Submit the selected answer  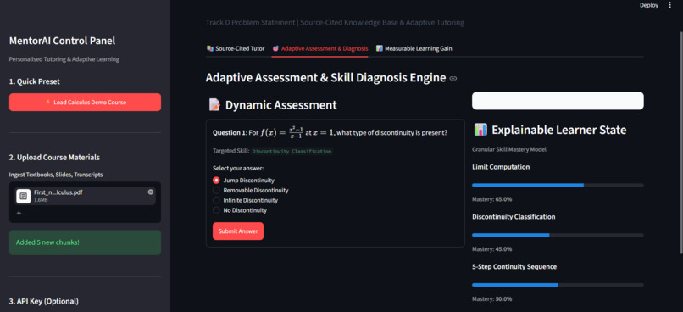(238, 231)
